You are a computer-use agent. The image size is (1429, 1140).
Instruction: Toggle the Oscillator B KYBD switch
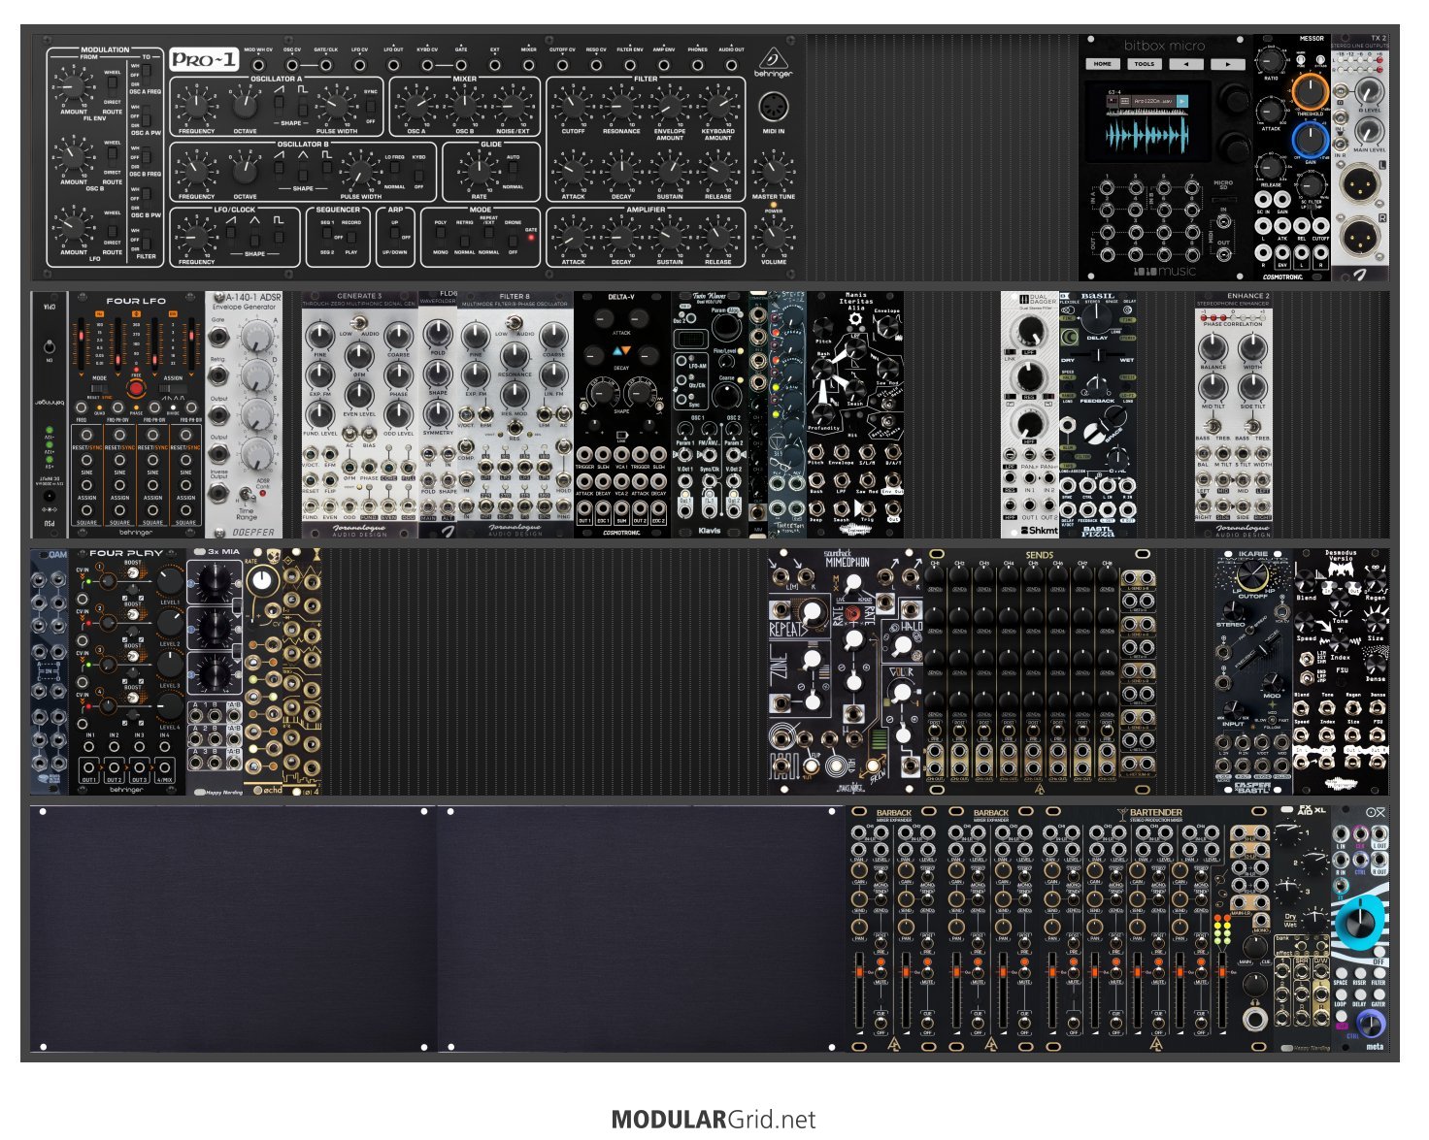click(x=418, y=171)
